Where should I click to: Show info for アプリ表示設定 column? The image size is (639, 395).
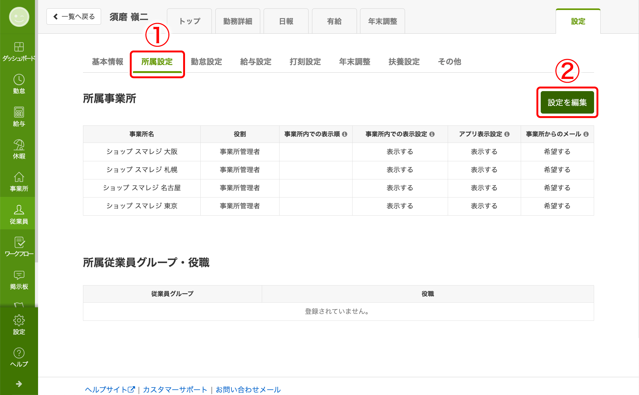pos(507,134)
